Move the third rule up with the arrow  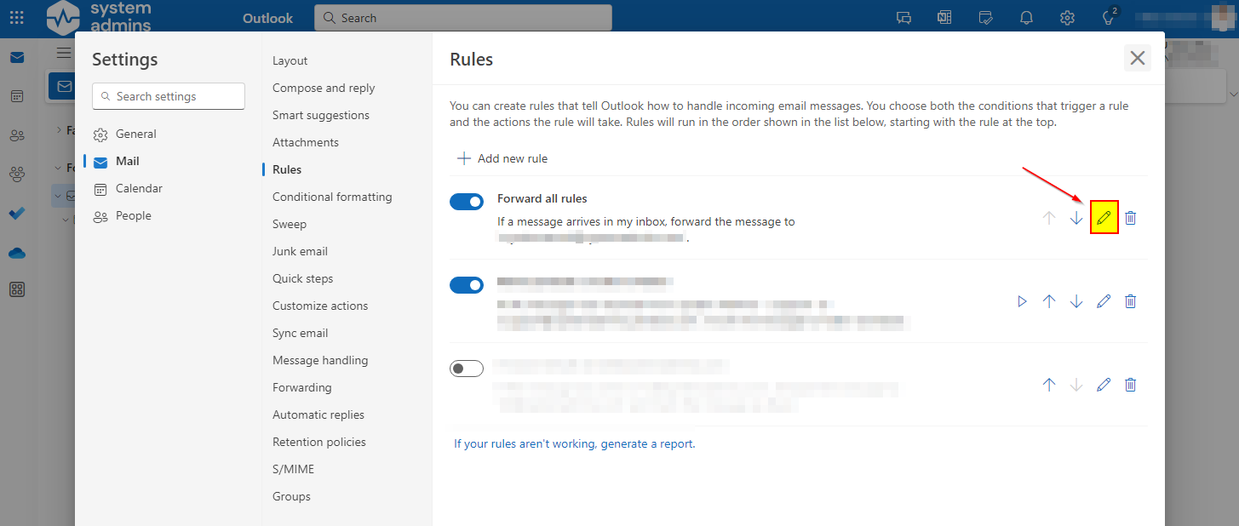(1049, 384)
